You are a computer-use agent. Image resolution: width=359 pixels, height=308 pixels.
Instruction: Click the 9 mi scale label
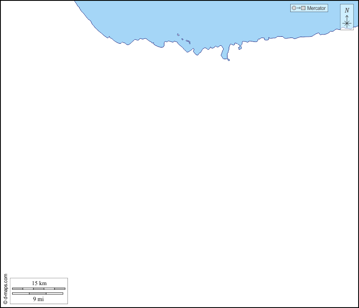tap(38, 299)
